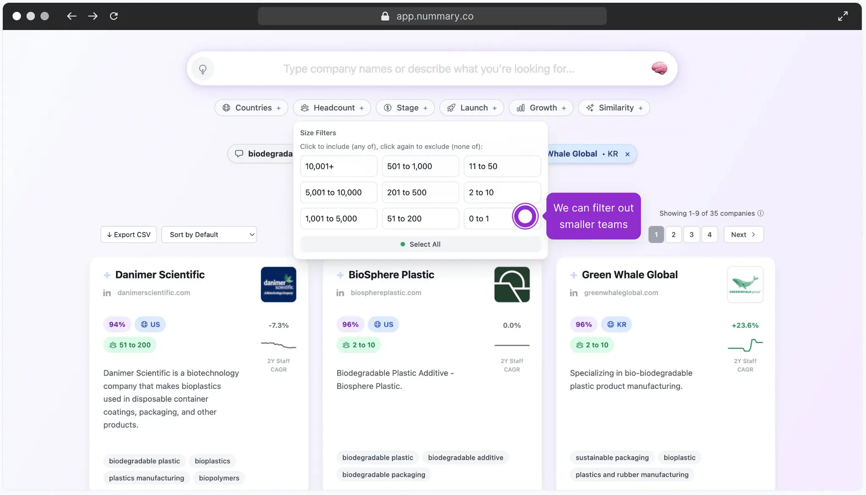Click the Danimer Scientific logo

pyautogui.click(x=278, y=284)
